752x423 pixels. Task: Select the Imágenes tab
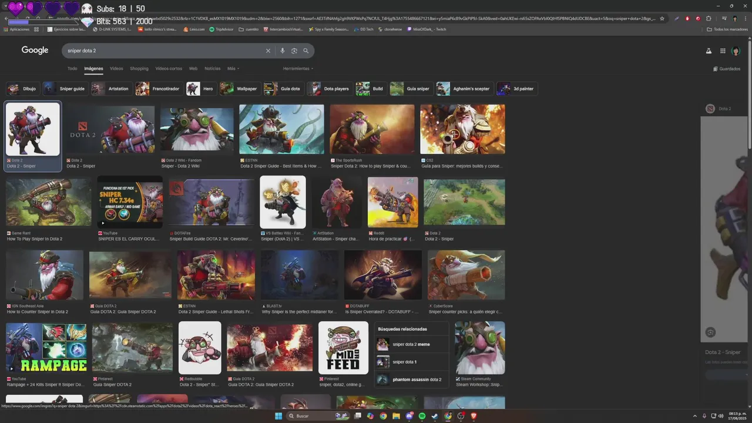93,69
